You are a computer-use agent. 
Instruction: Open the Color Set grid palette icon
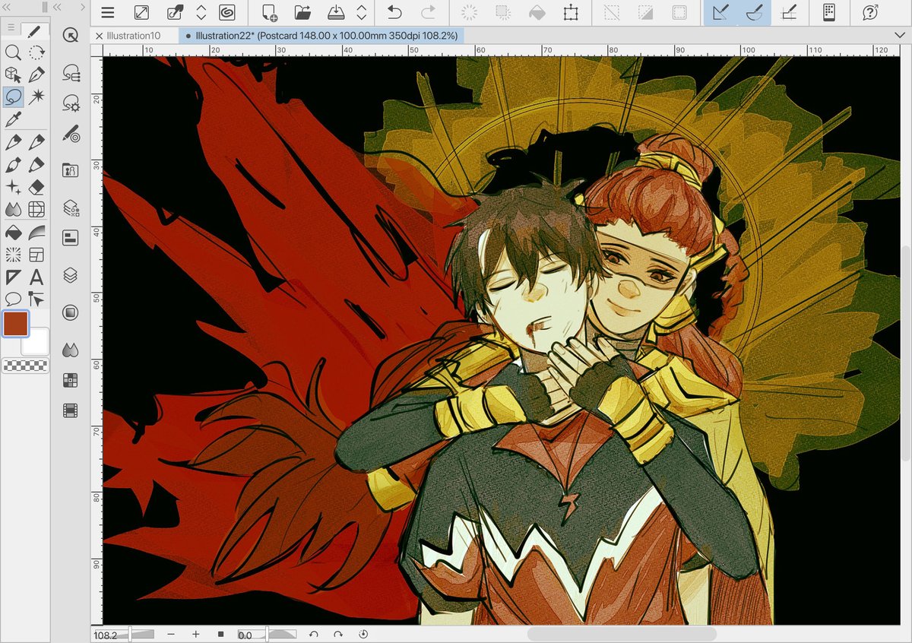(71, 380)
